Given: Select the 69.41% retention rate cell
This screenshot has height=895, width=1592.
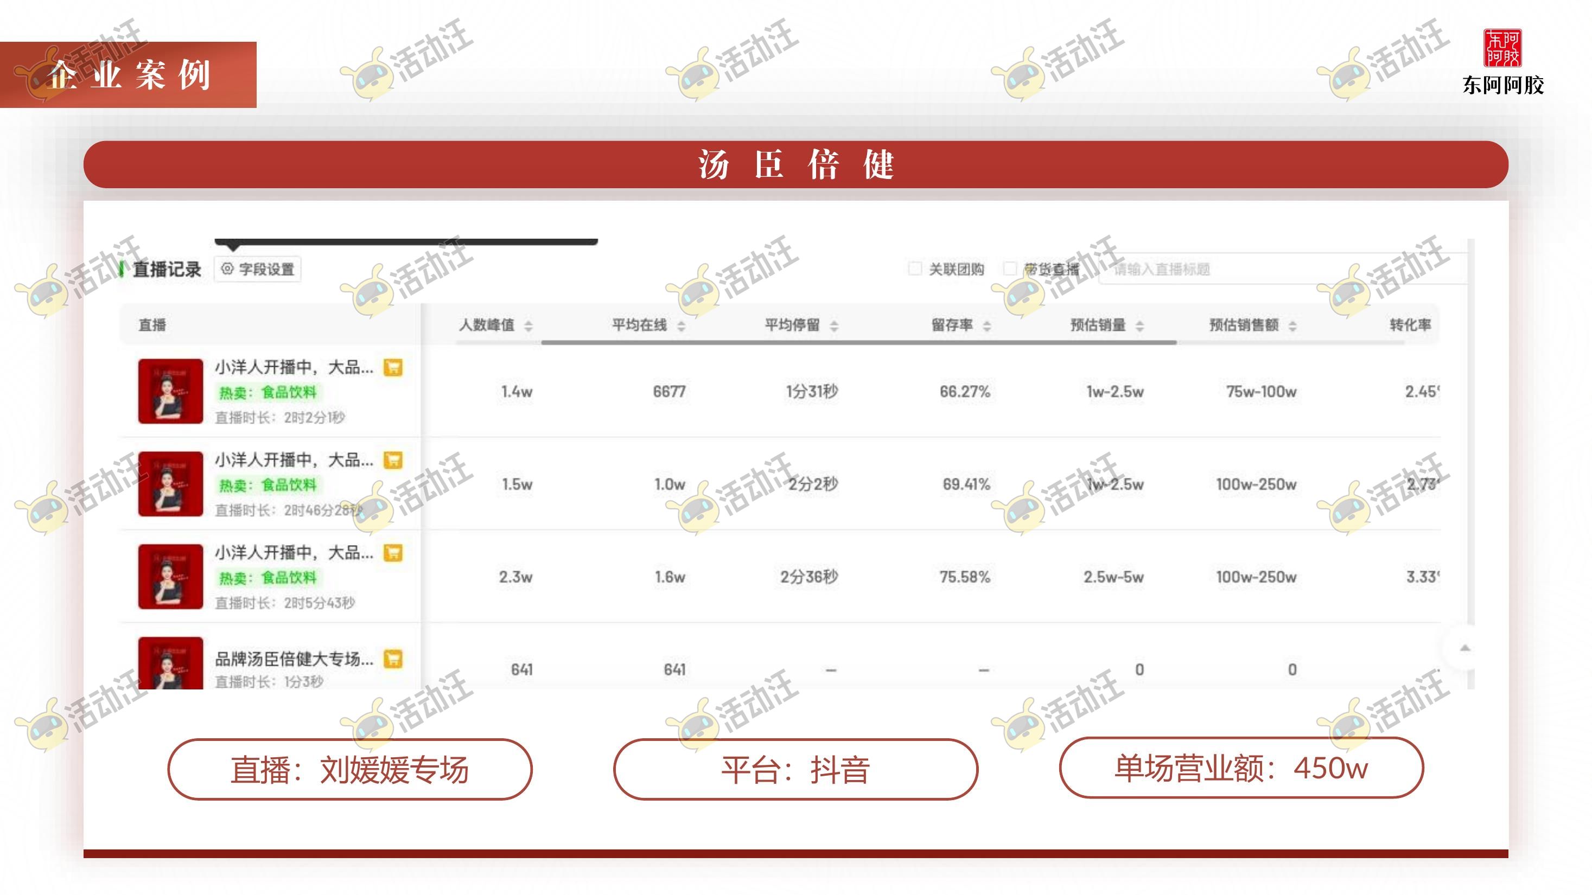Looking at the screenshot, I should (966, 484).
